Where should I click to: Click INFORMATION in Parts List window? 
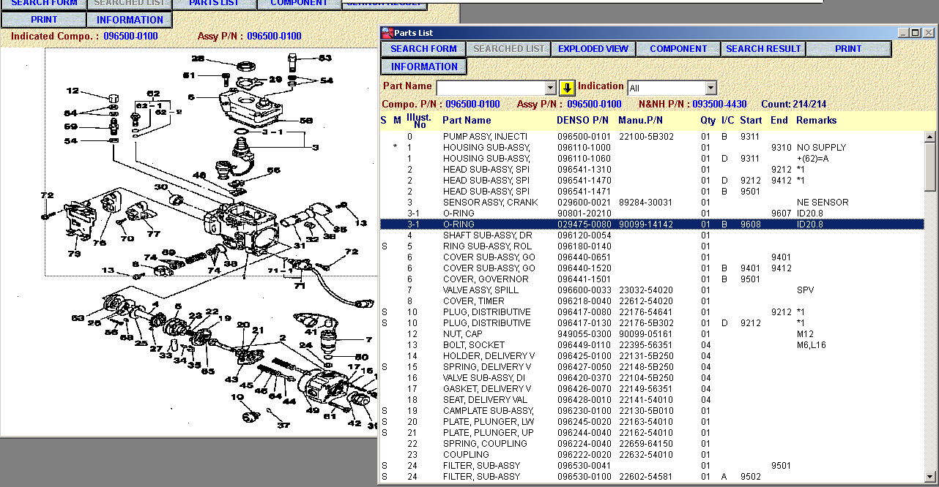coord(423,67)
